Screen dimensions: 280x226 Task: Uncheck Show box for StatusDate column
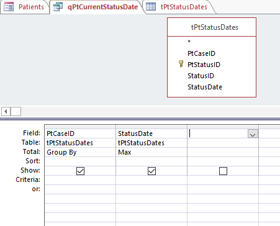point(151,171)
